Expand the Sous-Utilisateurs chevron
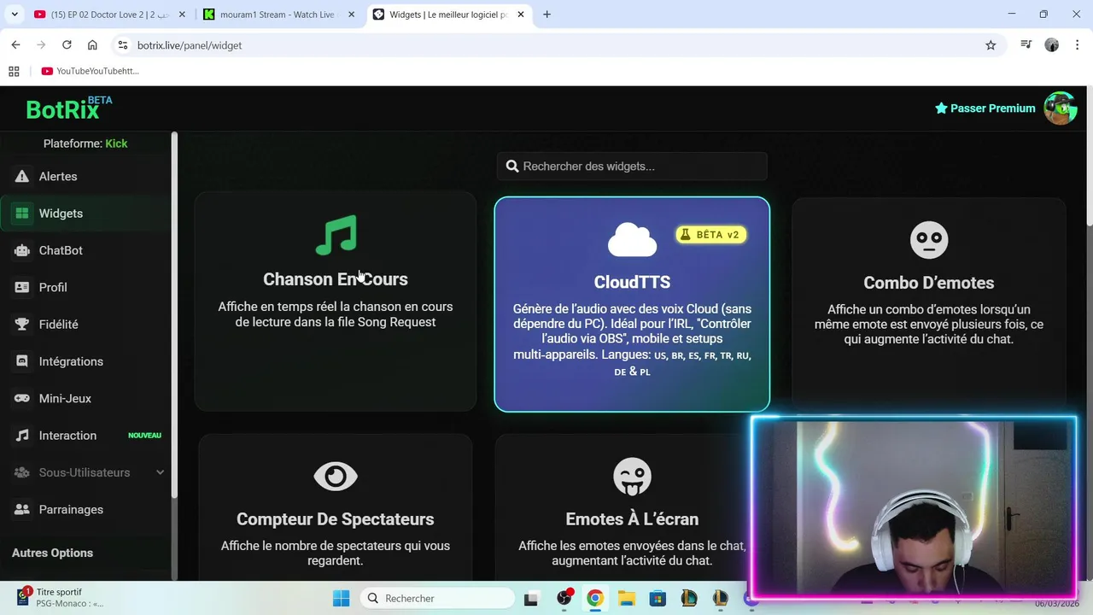 point(160,472)
